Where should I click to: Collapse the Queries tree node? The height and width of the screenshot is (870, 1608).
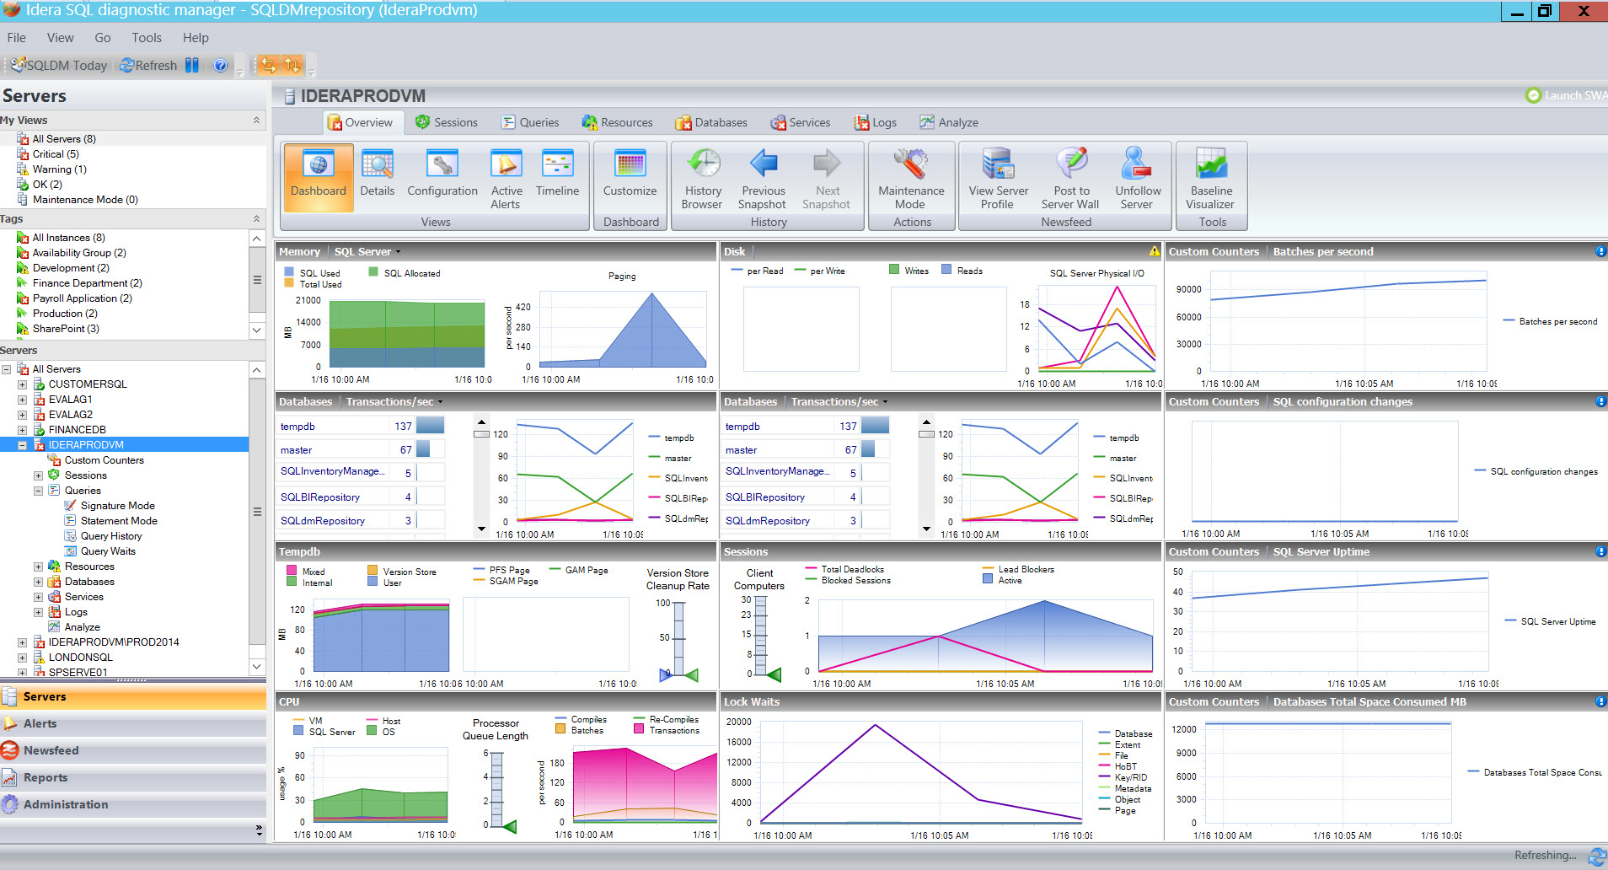(38, 491)
